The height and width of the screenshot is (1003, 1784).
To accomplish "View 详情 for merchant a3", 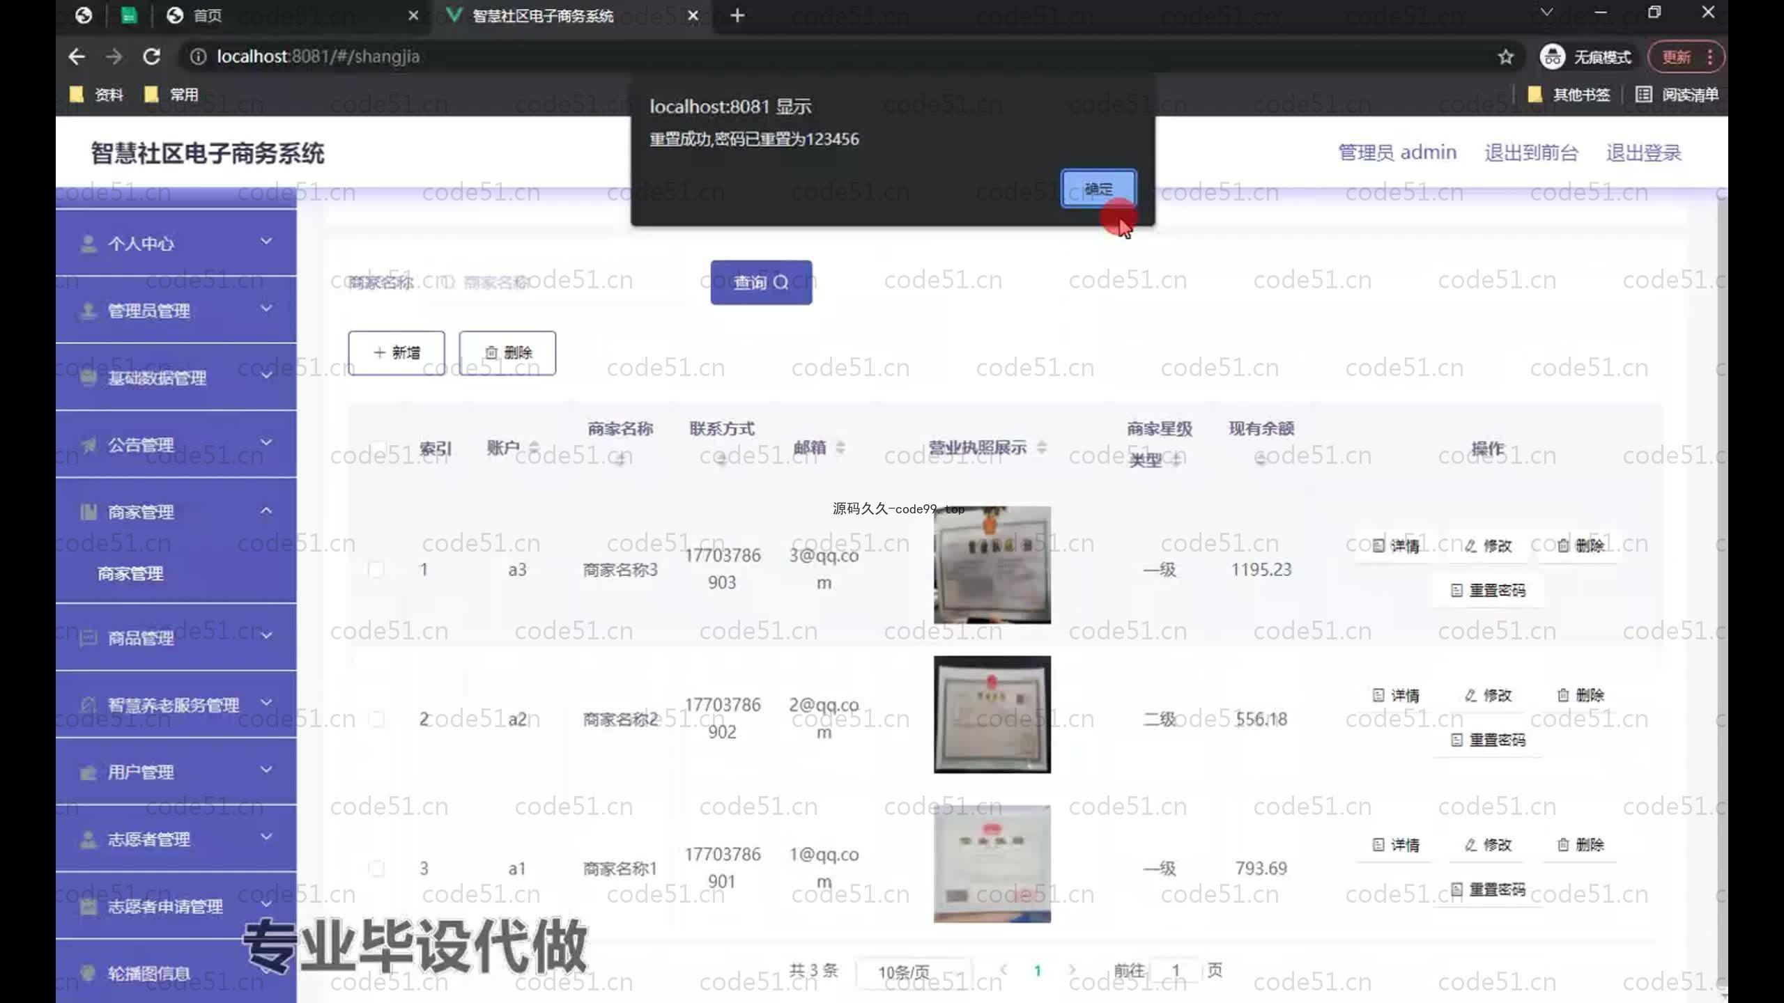I will 1396,546.
